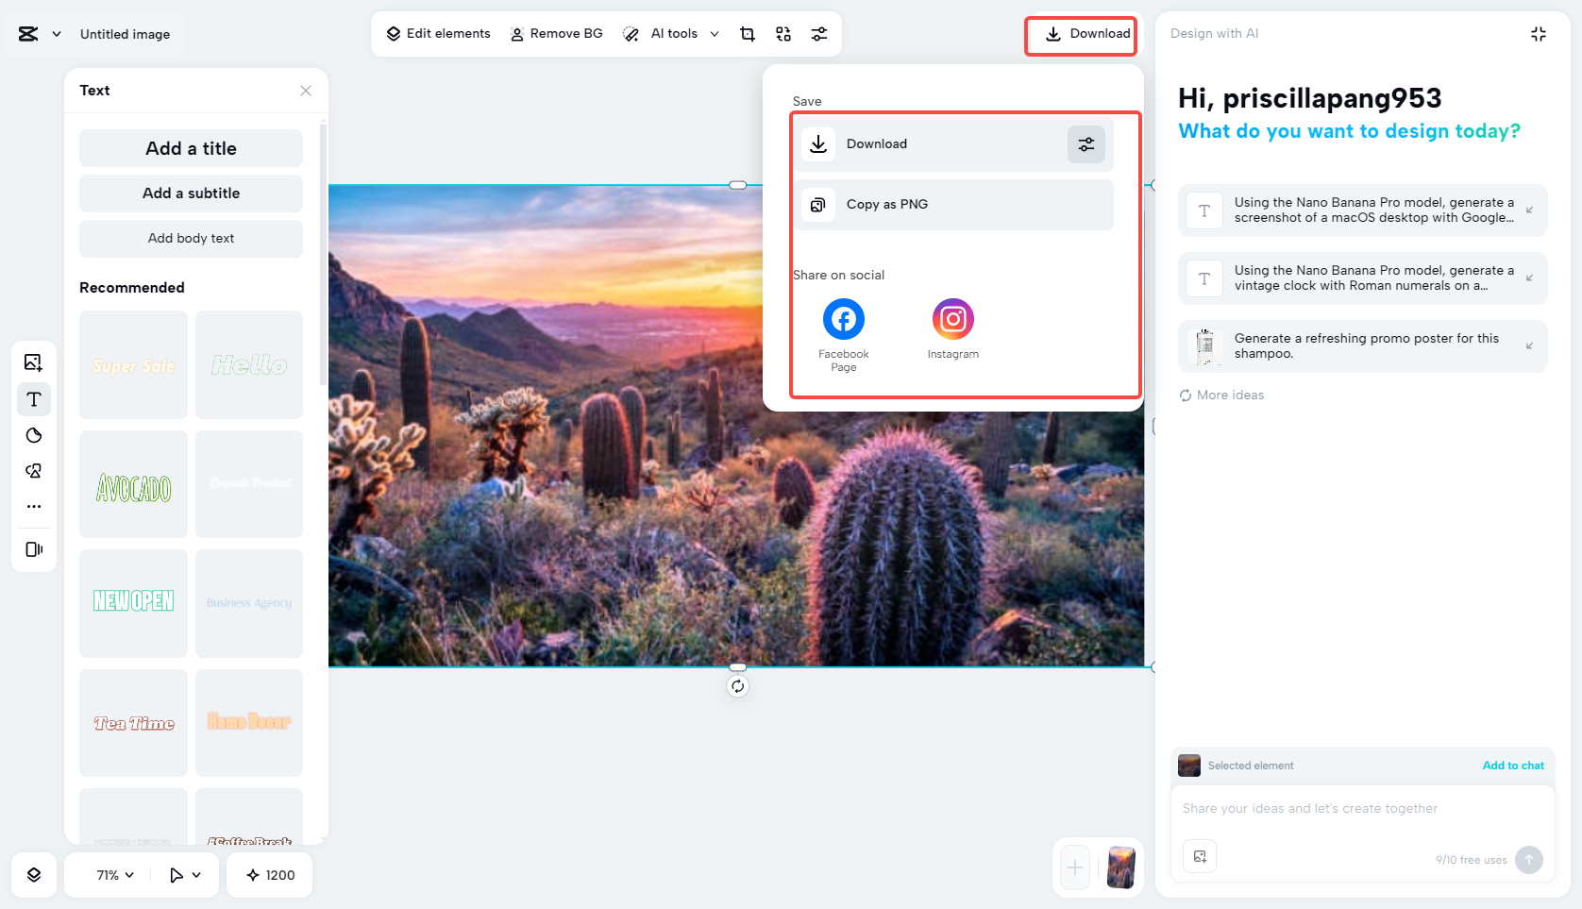Expand the AI tools dropdown chevron
Viewport: 1582px width, 909px height.
(x=715, y=34)
